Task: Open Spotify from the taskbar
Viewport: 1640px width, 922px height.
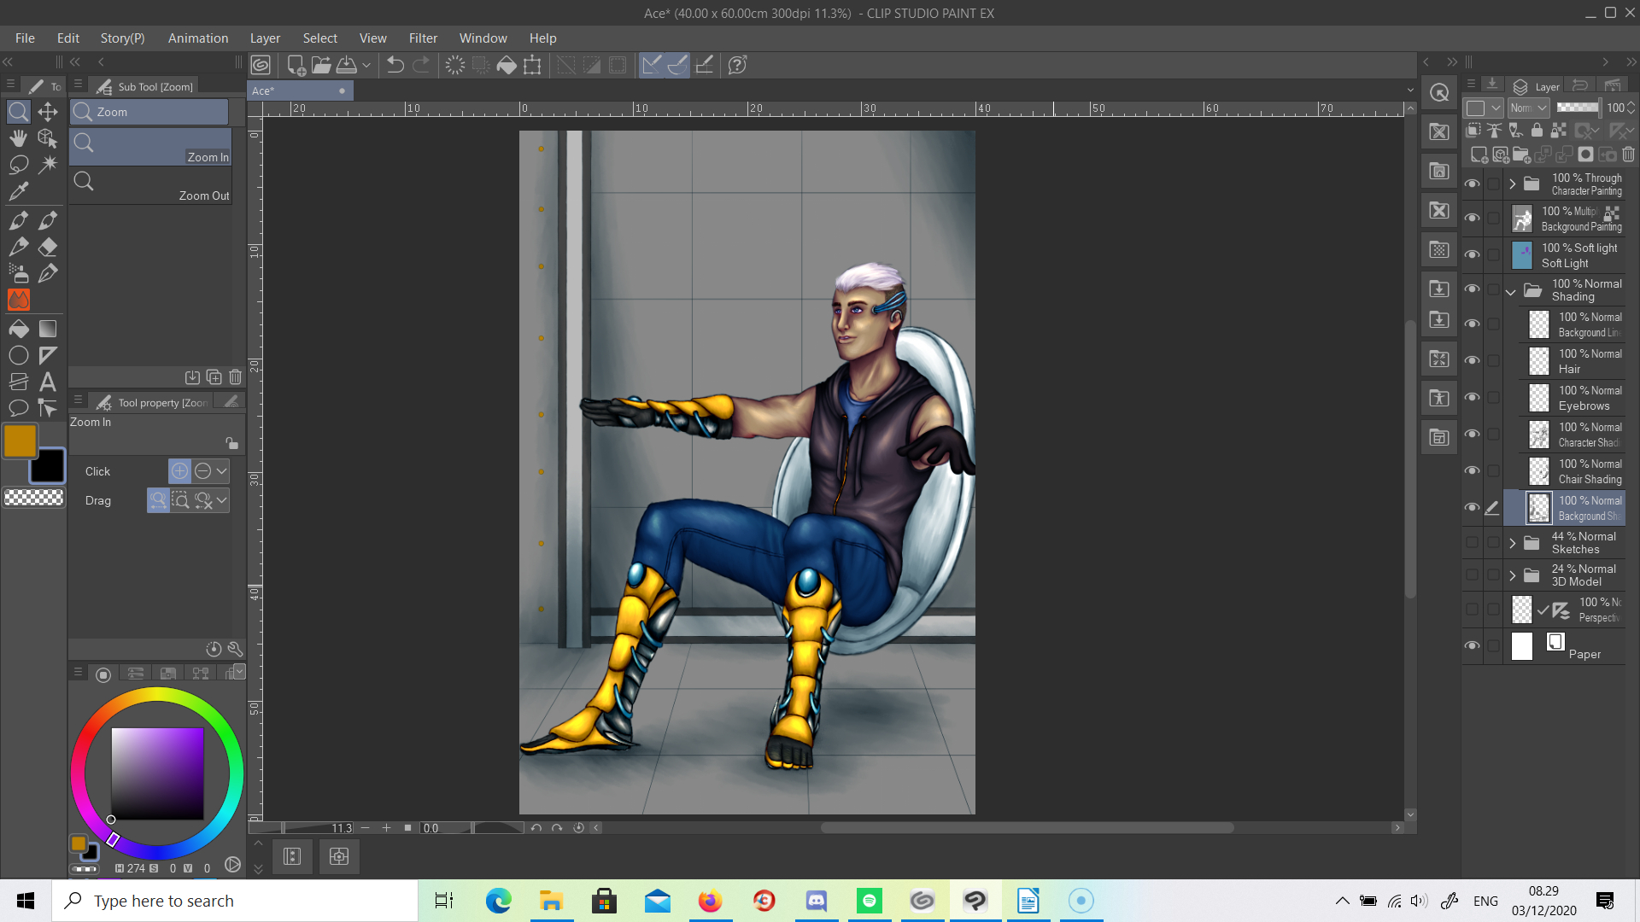Action: [x=870, y=901]
